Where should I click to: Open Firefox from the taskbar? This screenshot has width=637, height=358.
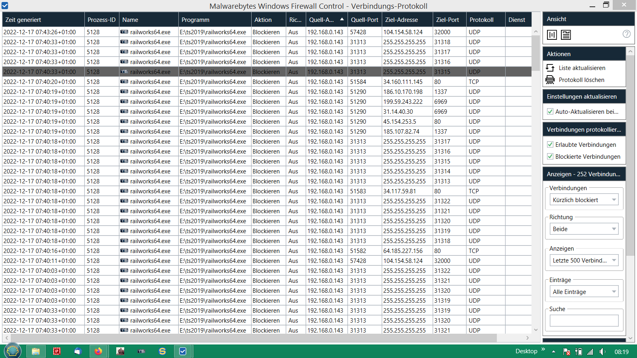[98, 351]
